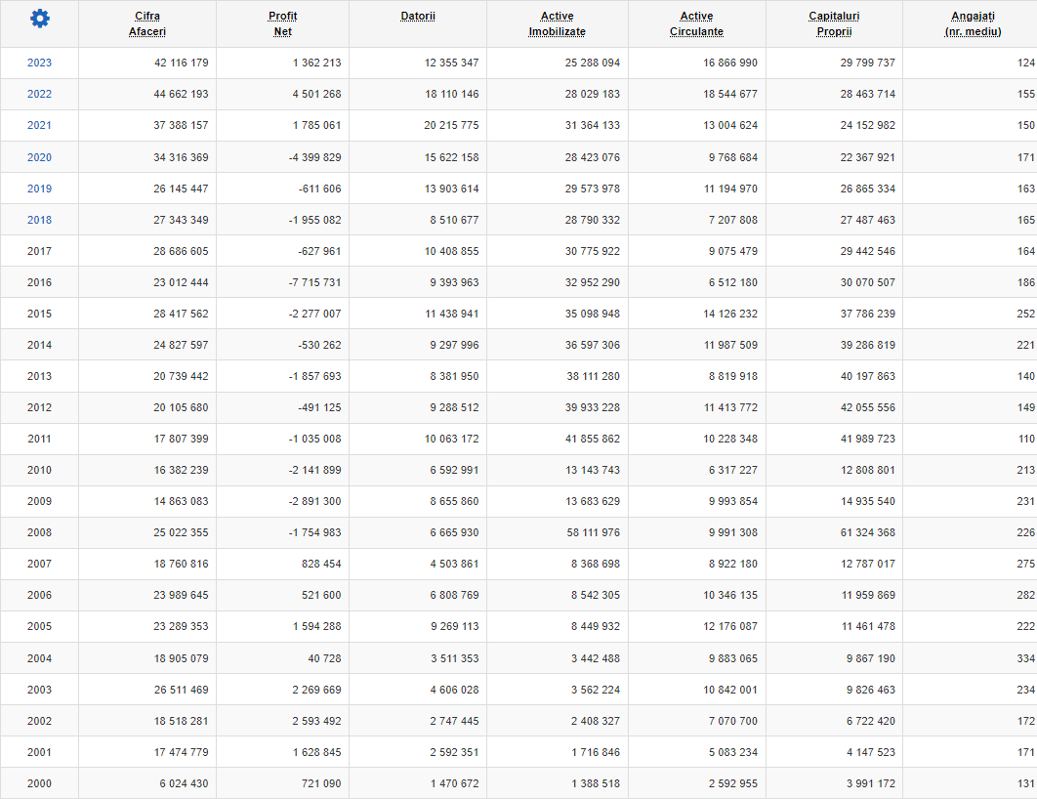Image resolution: width=1037 pixels, height=799 pixels.
Task: Select current assets value 2 592 955
Action: (x=732, y=783)
